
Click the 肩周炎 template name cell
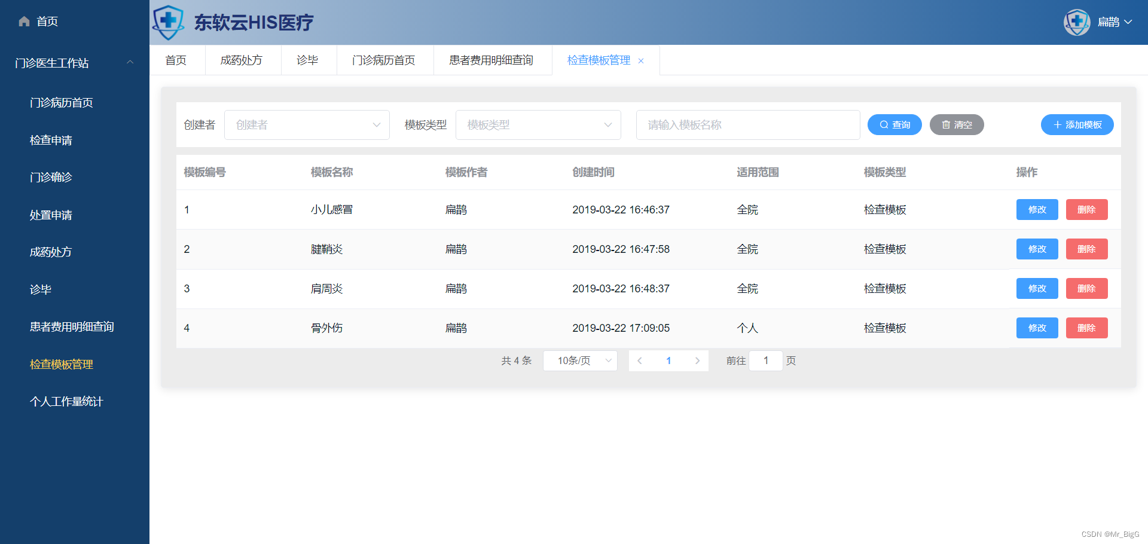click(x=326, y=289)
